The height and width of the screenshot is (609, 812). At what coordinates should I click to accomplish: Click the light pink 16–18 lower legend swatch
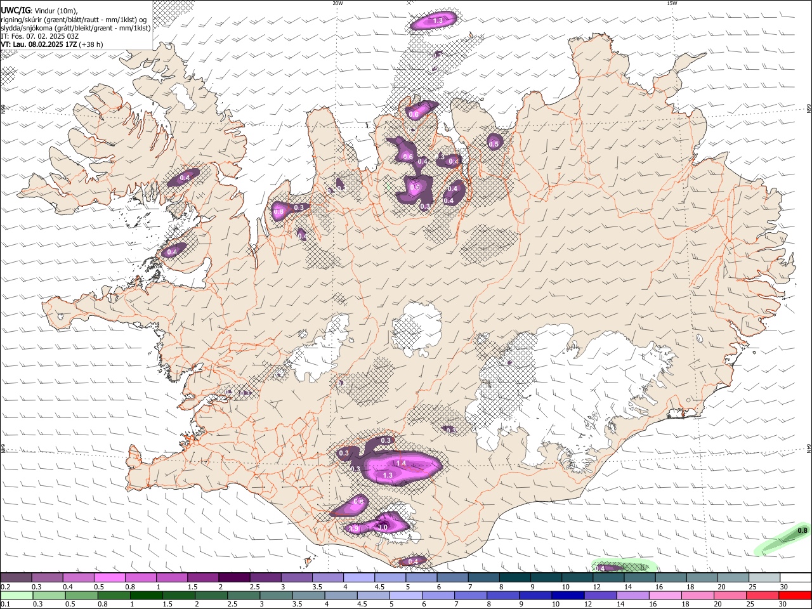[666, 595]
